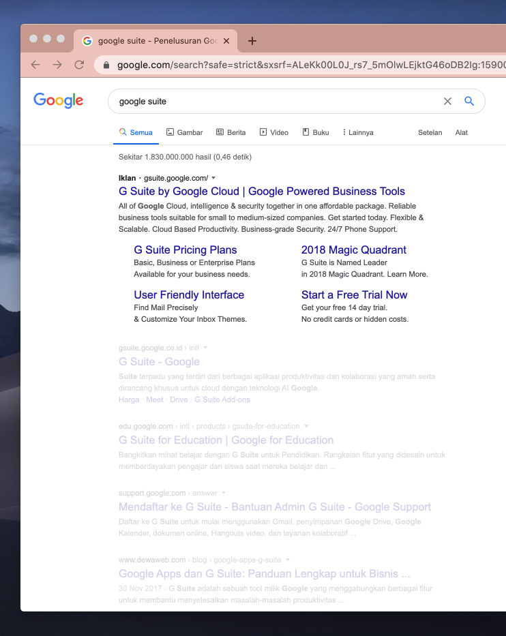Click 'Basic, Business or Enterprise Plans' text

coord(194,262)
